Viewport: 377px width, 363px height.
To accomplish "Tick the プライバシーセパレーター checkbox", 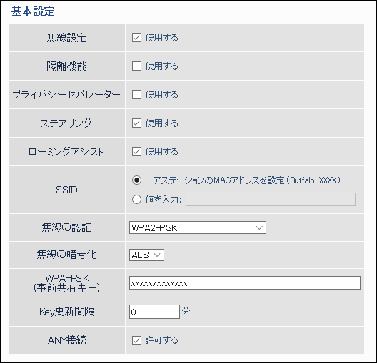I will tap(136, 95).
